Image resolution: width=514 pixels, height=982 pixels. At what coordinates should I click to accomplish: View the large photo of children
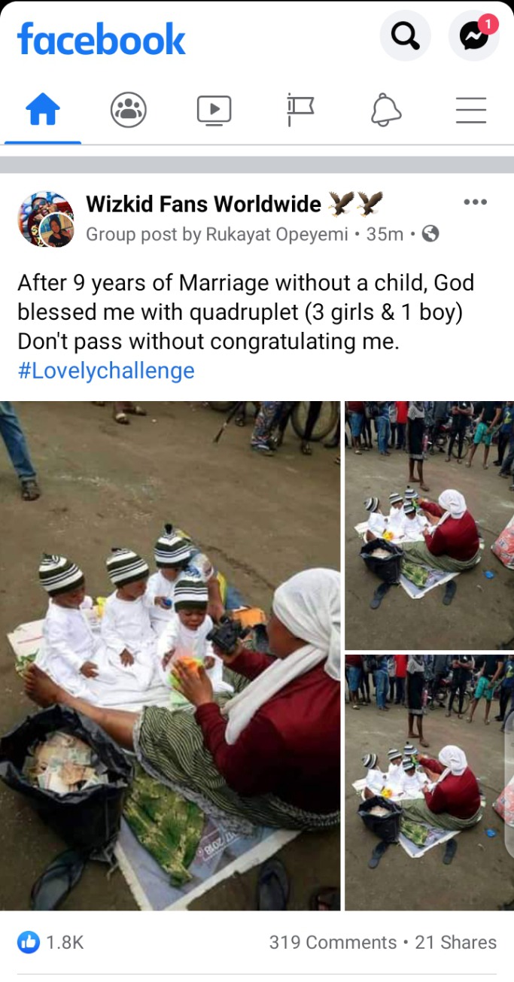(x=170, y=655)
